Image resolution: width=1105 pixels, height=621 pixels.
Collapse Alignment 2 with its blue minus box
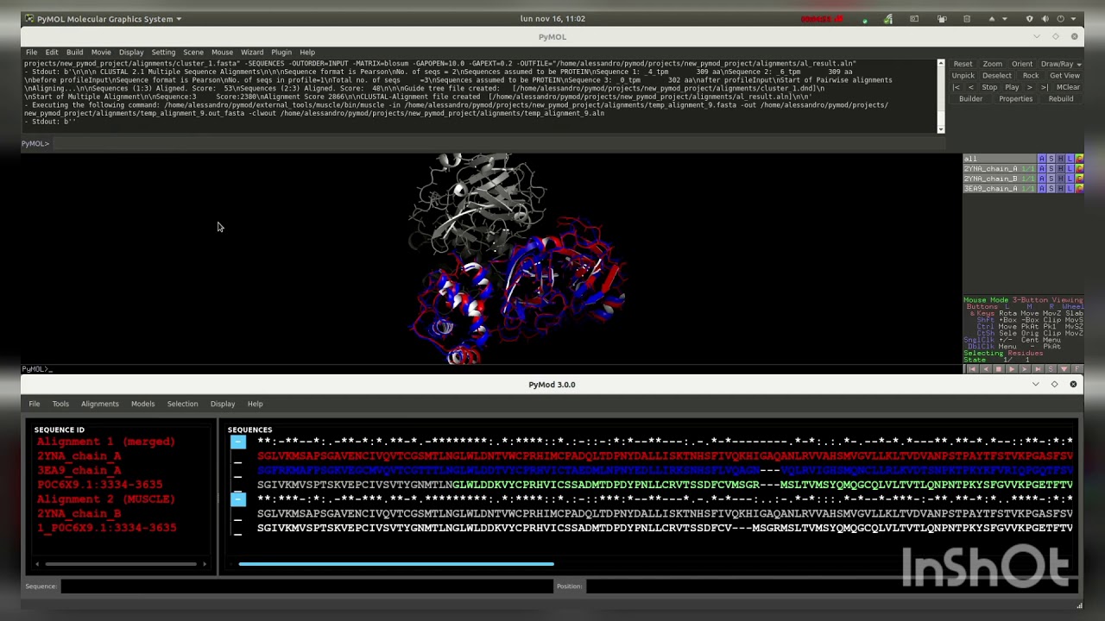click(238, 499)
